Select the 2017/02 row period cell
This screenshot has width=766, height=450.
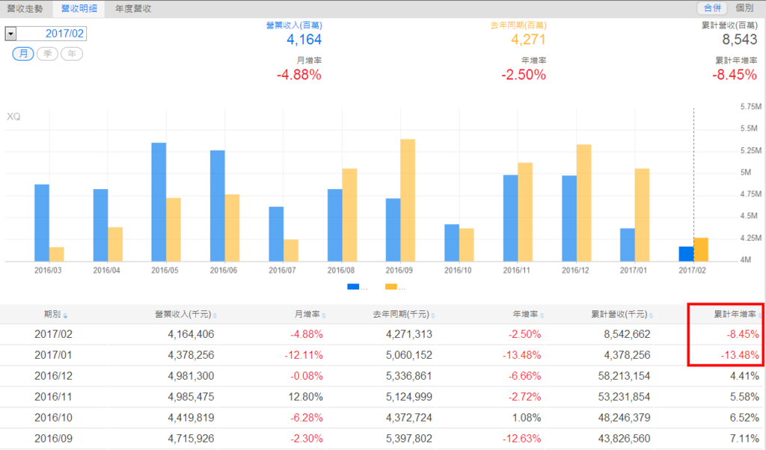[53, 334]
